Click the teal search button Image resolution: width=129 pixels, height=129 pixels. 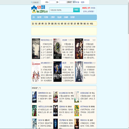[76, 10]
